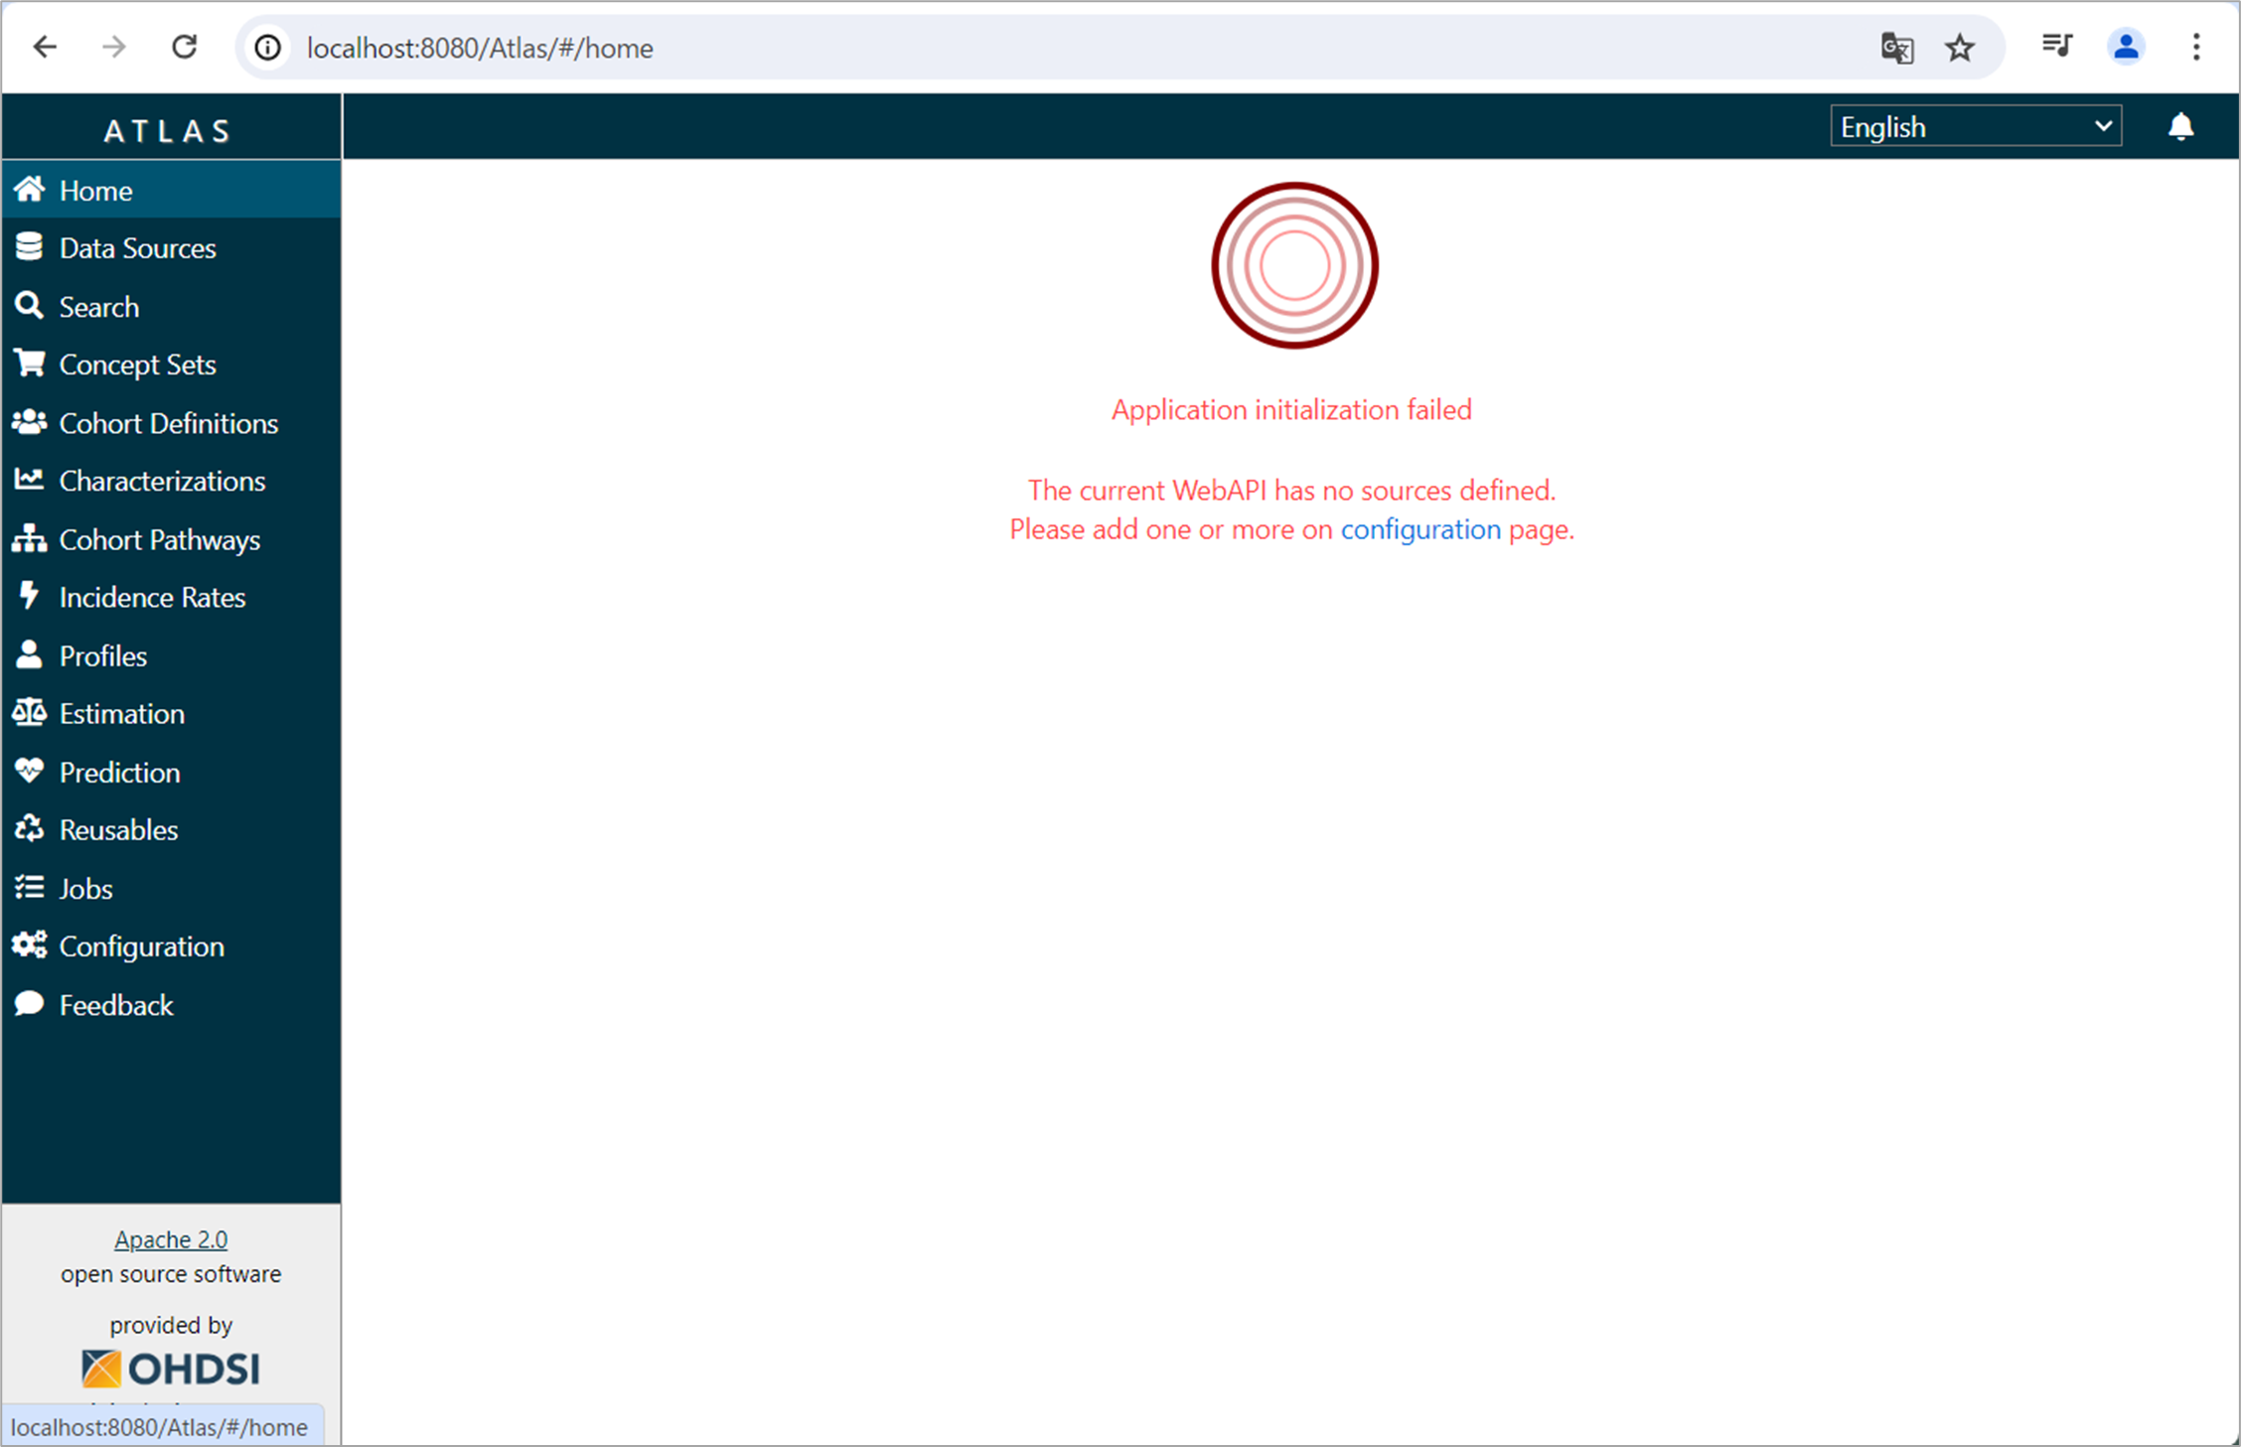Screen dimensions: 2241x1447
Task: Open Cohort Definitions section
Action: (x=171, y=422)
